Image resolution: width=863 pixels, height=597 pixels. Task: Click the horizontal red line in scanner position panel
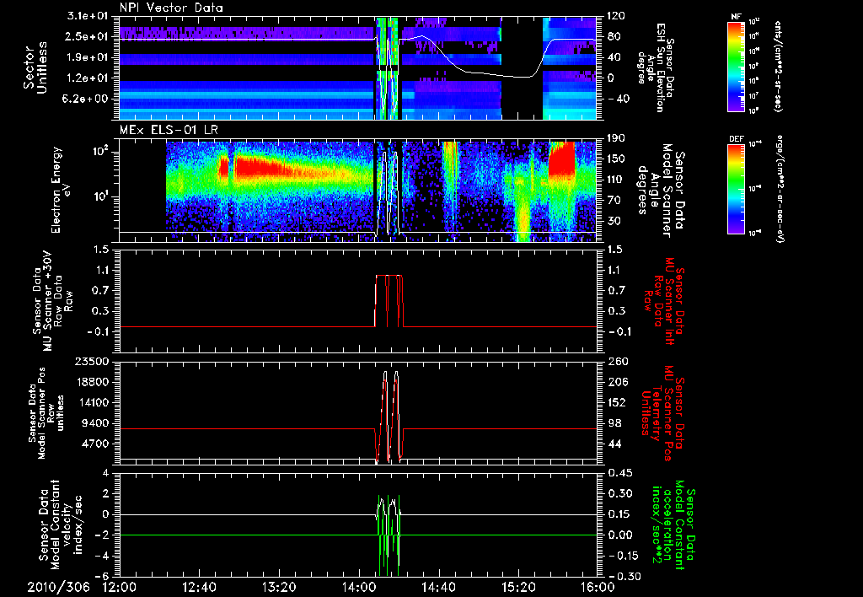coord(236,429)
